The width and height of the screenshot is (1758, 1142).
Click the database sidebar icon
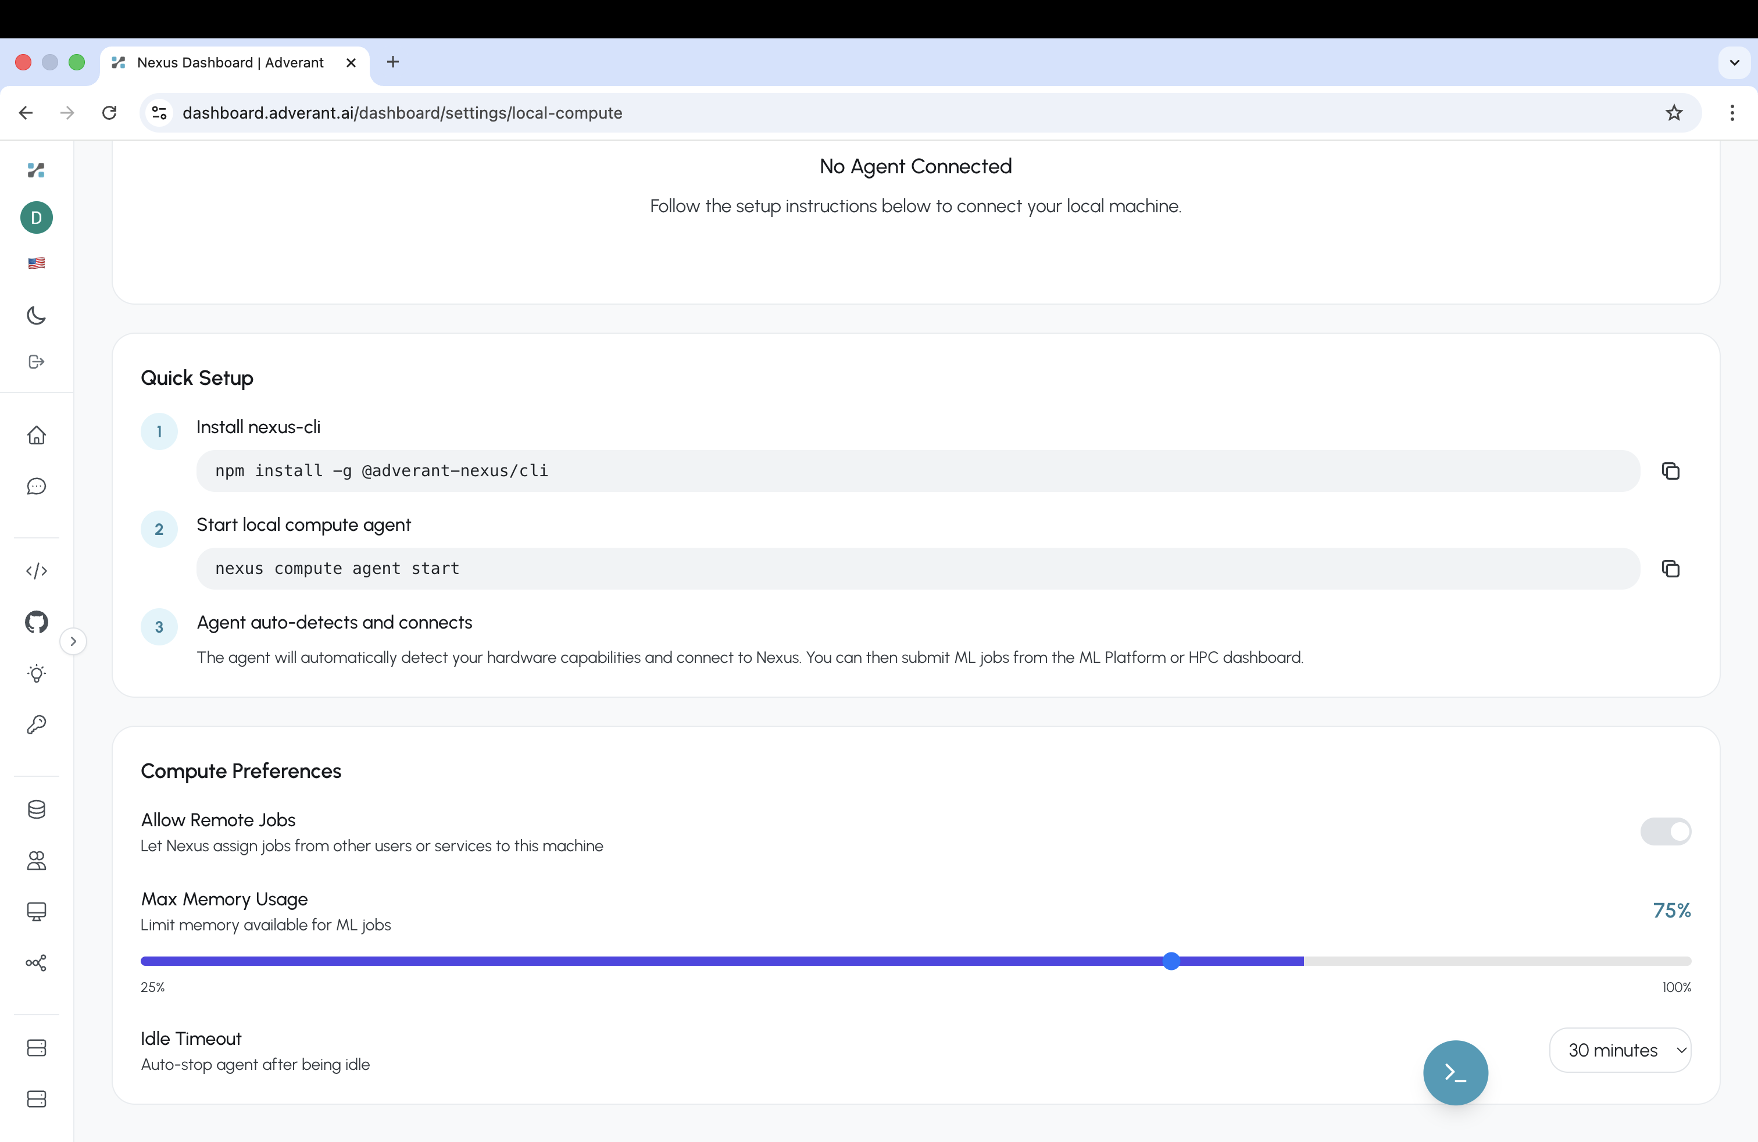35,809
